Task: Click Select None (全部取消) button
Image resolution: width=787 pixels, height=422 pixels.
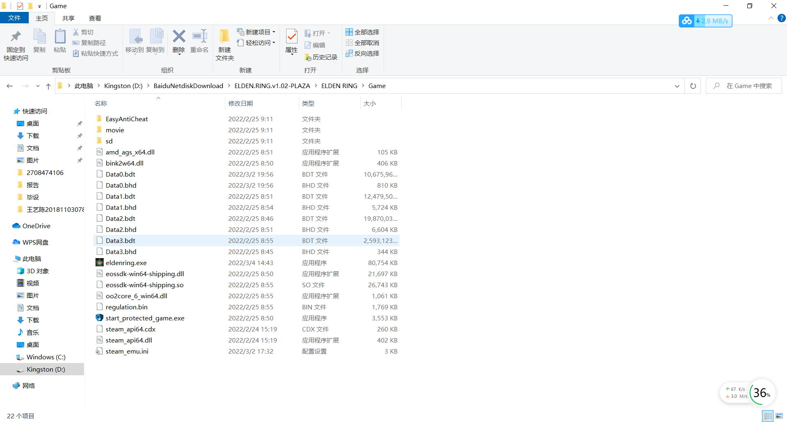Action: pos(362,43)
